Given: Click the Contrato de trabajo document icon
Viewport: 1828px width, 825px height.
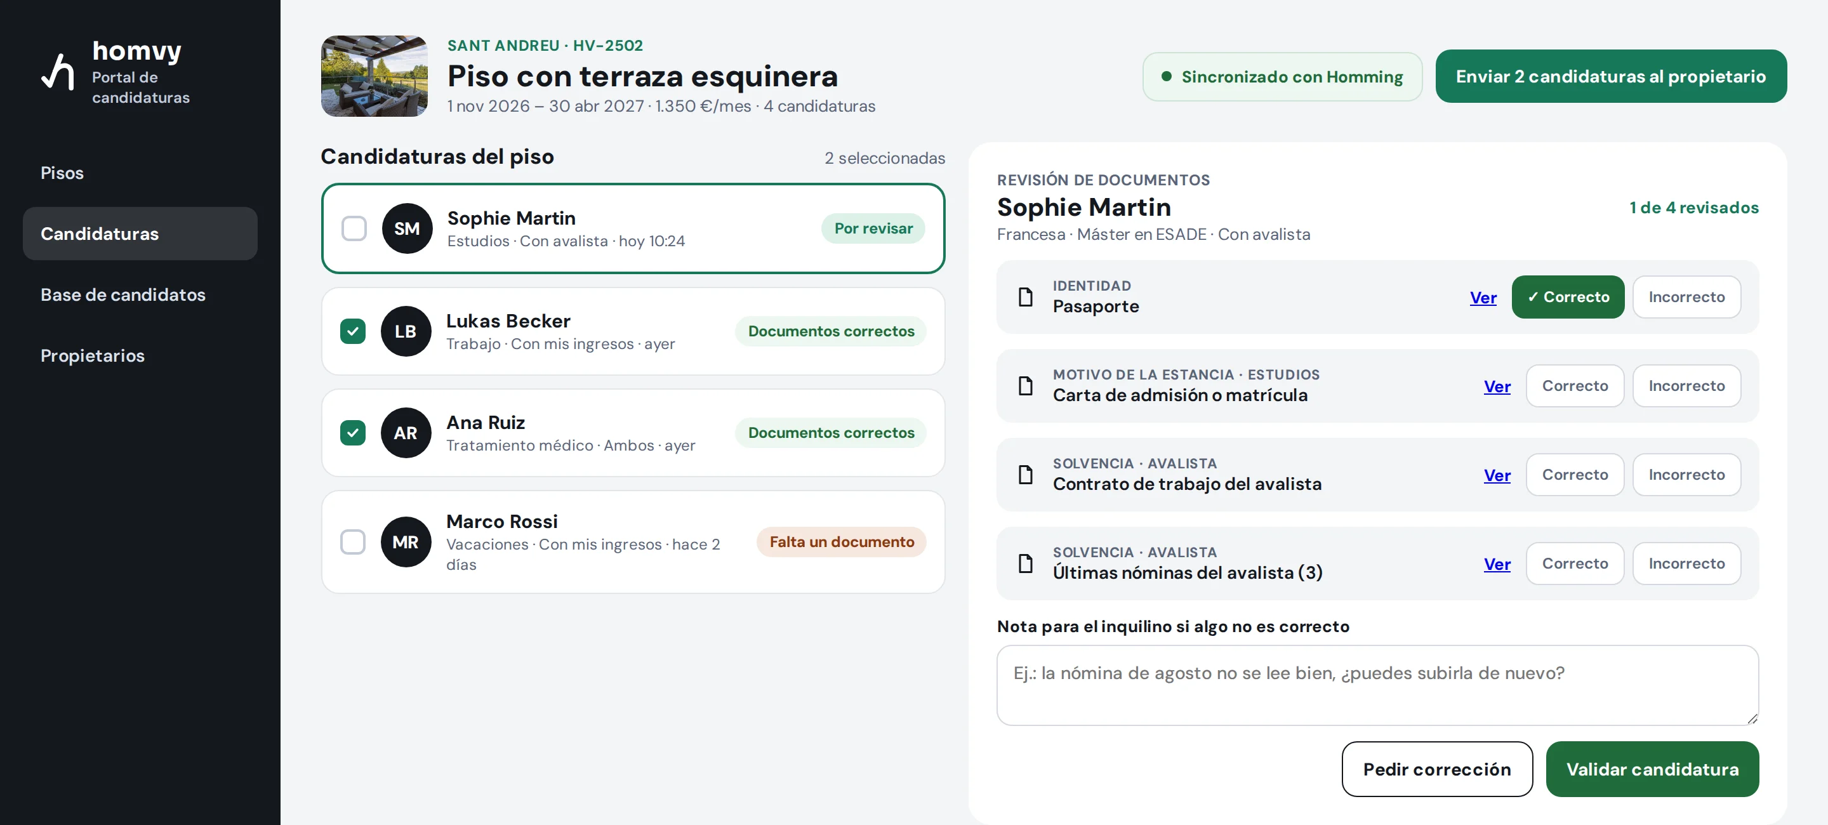Looking at the screenshot, I should (1026, 475).
